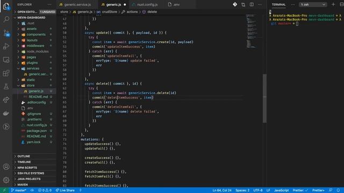Collapse the store folder
The height and width of the screenshot is (193, 344).
31,85
